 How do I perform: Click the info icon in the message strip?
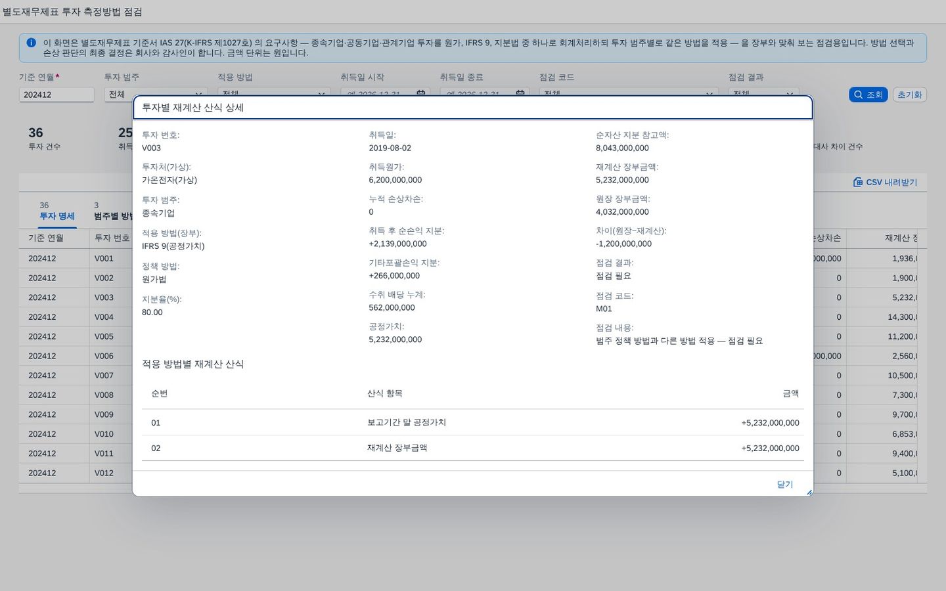click(31, 43)
